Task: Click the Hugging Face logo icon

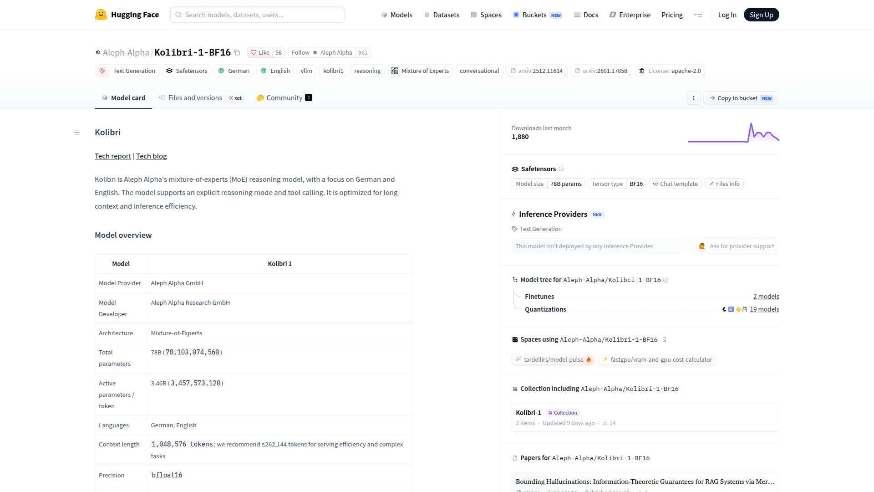Action: click(101, 15)
